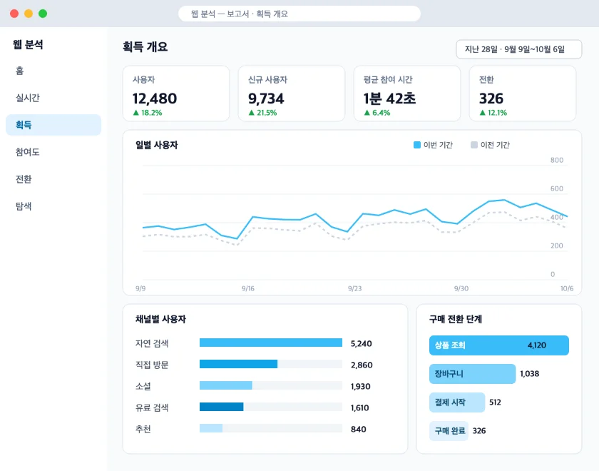Click the 신규 사용자 9,734 card
Screen dimensions: 599x471
(292, 93)
